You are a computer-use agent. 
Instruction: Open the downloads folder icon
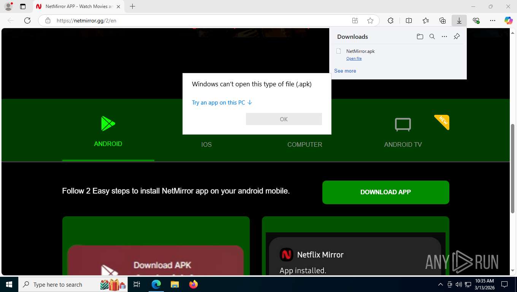tap(420, 36)
